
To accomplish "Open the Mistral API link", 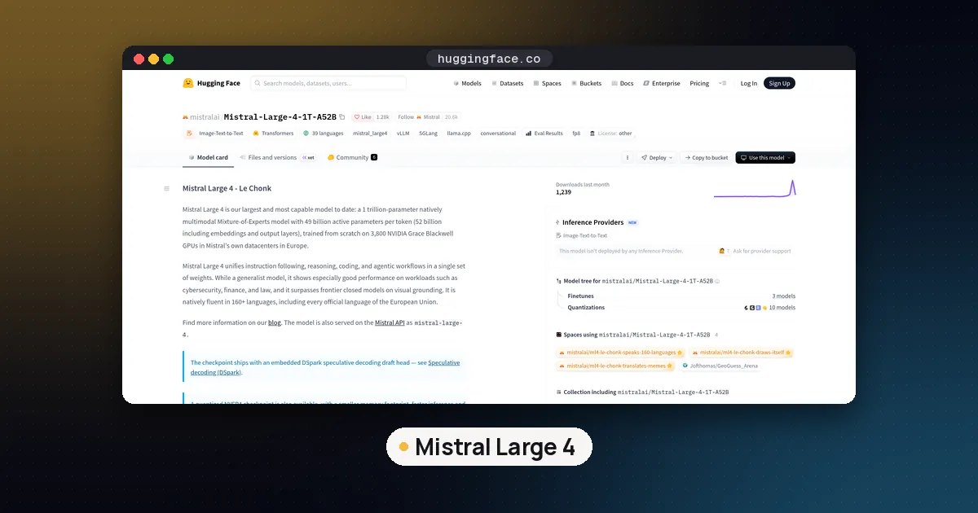I will point(390,322).
